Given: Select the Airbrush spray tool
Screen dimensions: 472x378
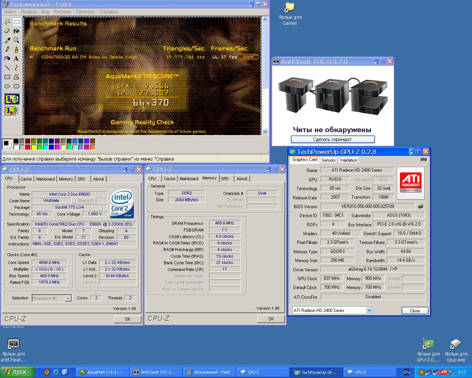Looking at the screenshot, I should click(x=7, y=59).
